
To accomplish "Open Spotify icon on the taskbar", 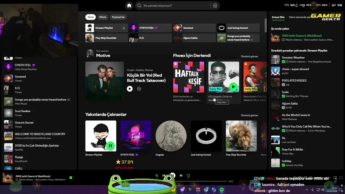I will coord(222,190).
